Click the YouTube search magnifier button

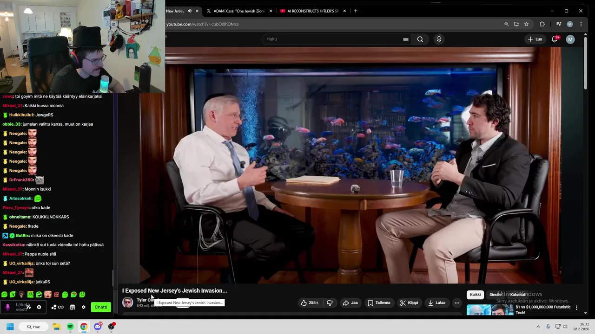(x=420, y=39)
